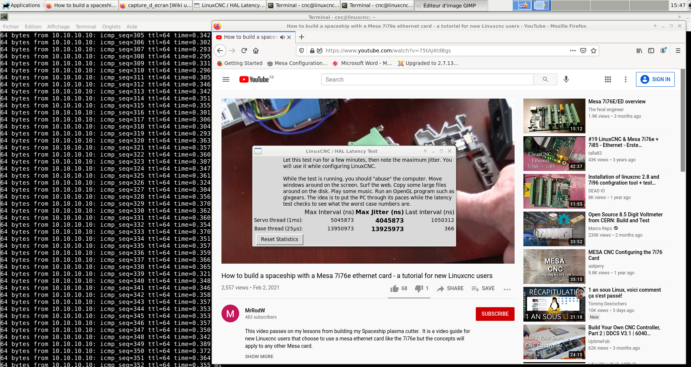Open more actions below video
The width and height of the screenshot is (691, 367).
507,289
